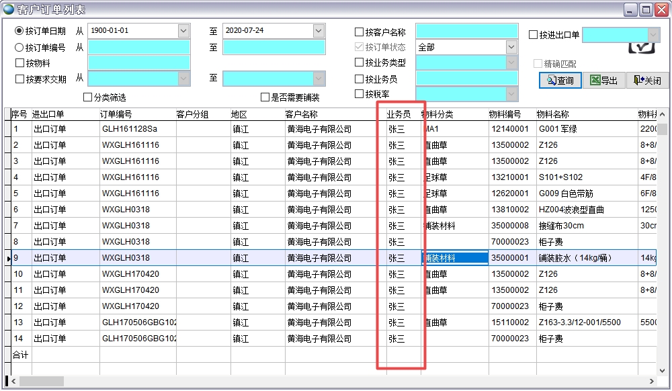Image resolution: width=672 pixels, height=391 pixels.
Task: Select the 按订单编号 radio button
Action: (x=19, y=47)
